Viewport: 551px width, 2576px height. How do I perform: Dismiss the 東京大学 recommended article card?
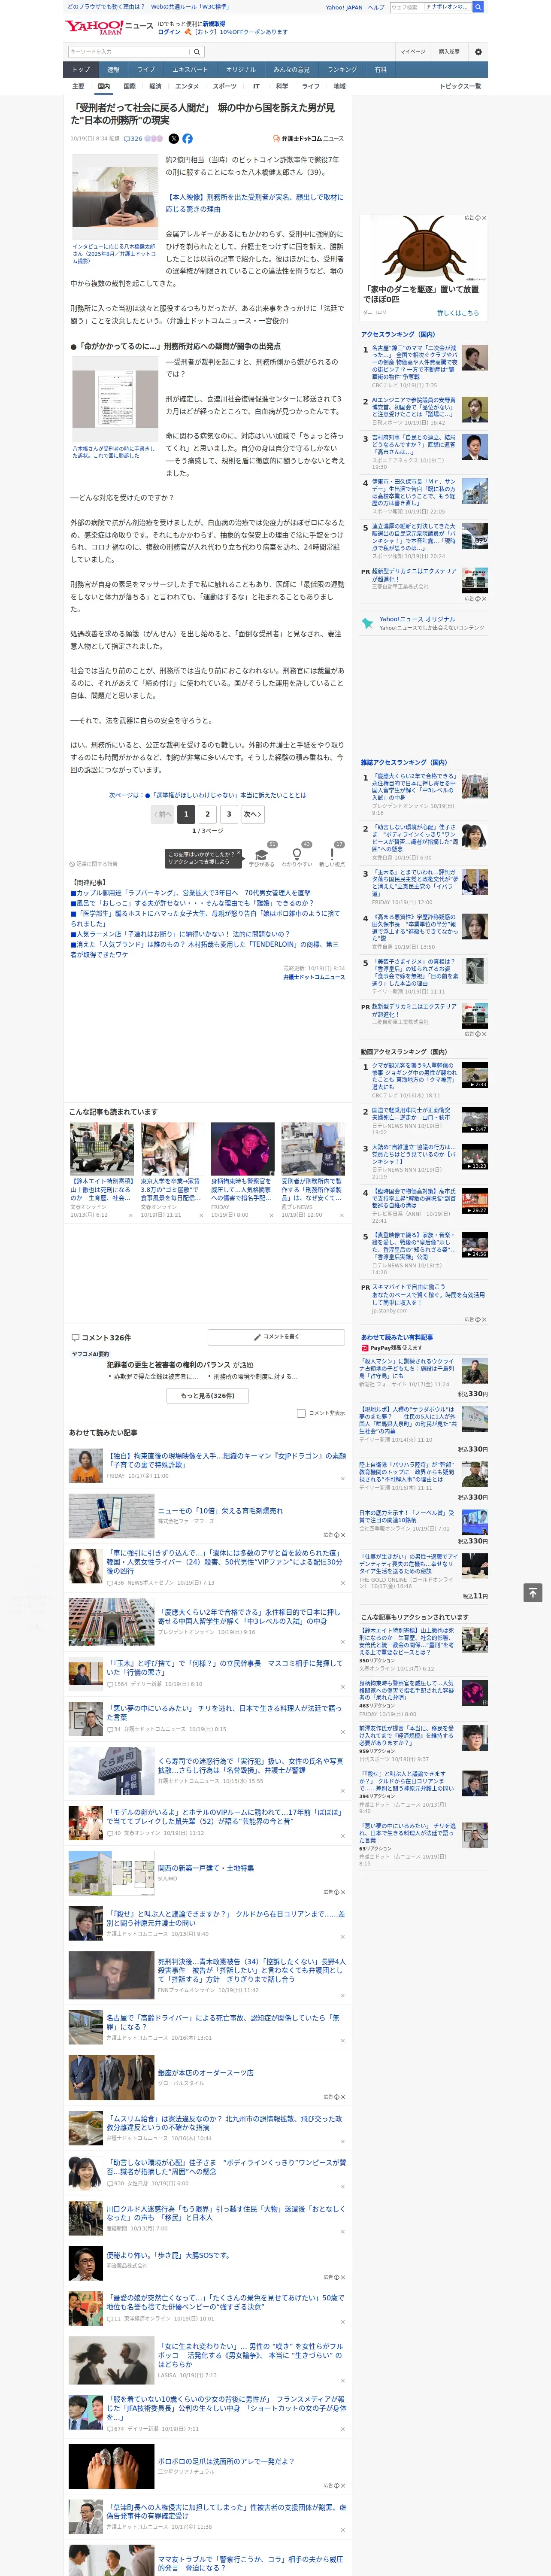201,1215
